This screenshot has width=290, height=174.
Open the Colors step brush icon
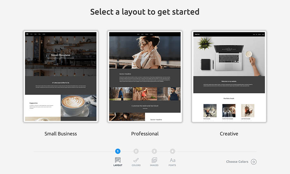point(136,160)
